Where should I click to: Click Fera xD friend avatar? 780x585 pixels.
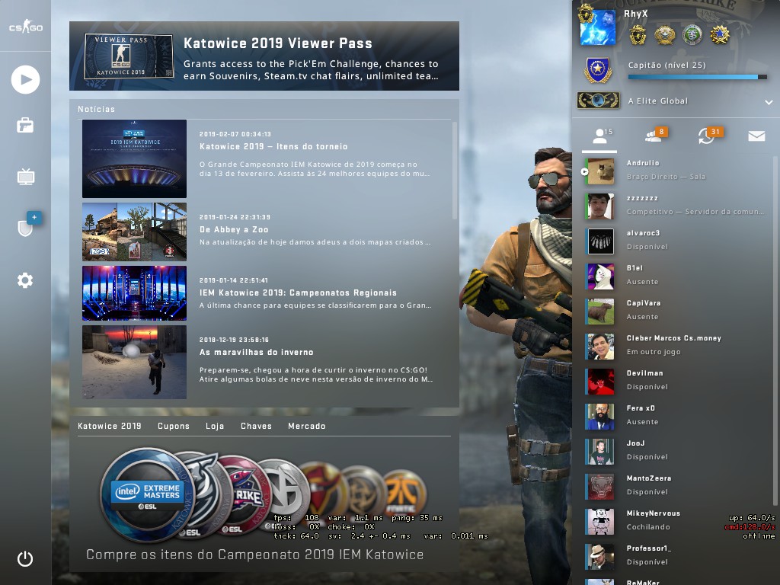click(x=600, y=417)
